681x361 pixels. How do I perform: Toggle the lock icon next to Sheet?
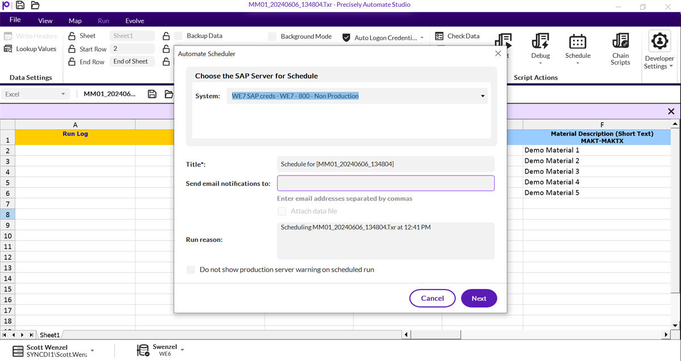point(72,36)
